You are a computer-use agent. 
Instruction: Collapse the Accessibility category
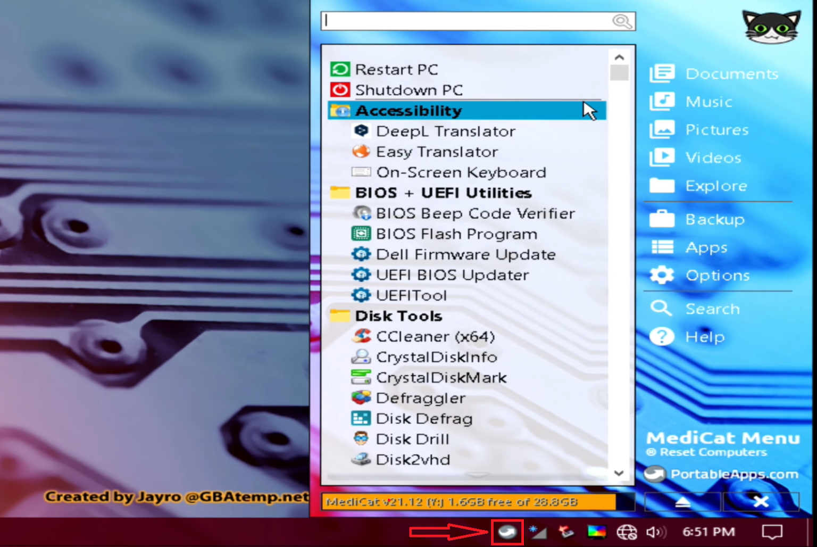pyautogui.click(x=410, y=111)
